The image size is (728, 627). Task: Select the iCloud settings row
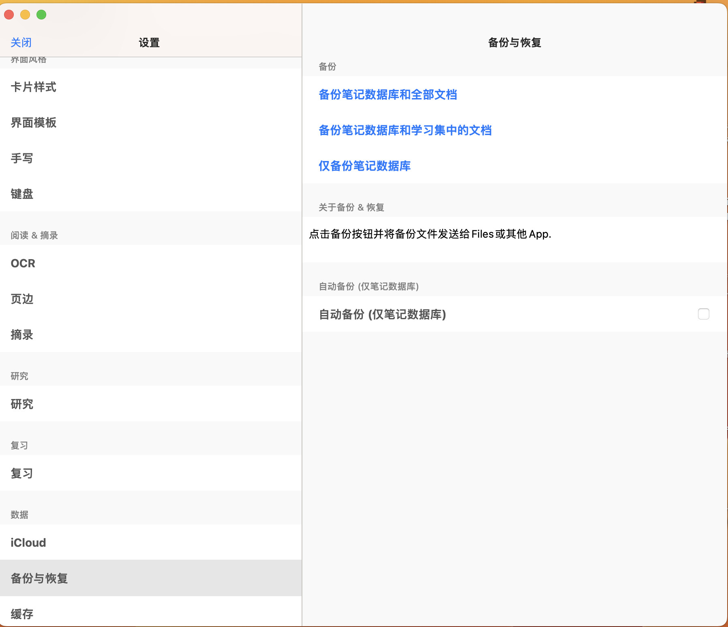[151, 543]
